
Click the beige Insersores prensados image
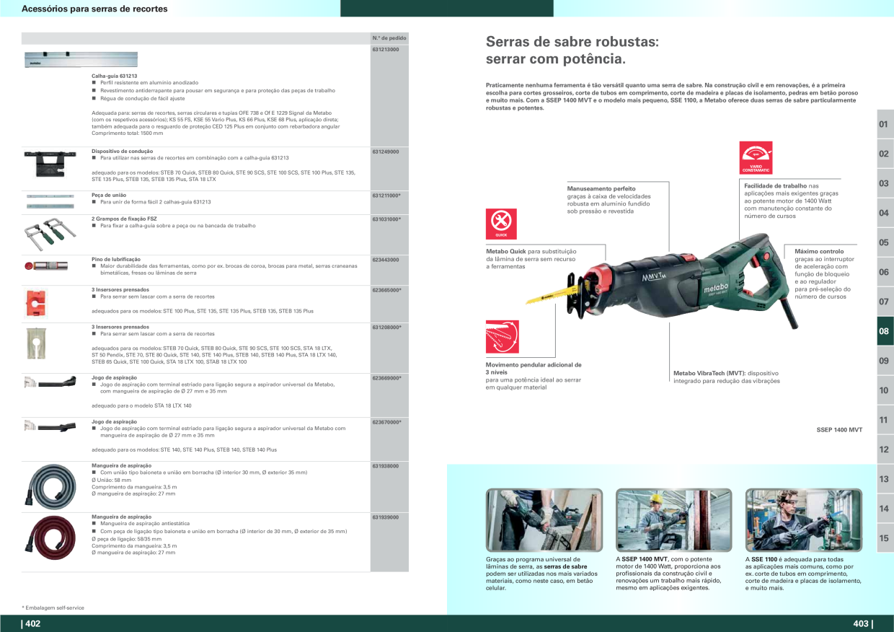pyautogui.click(x=35, y=343)
